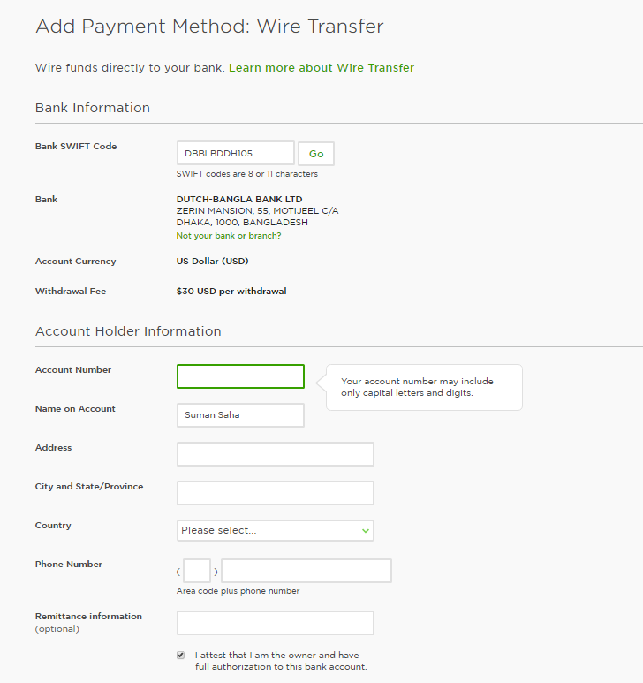The height and width of the screenshot is (683, 643).
Task: Focus the City and State/Province field
Action: (x=275, y=493)
